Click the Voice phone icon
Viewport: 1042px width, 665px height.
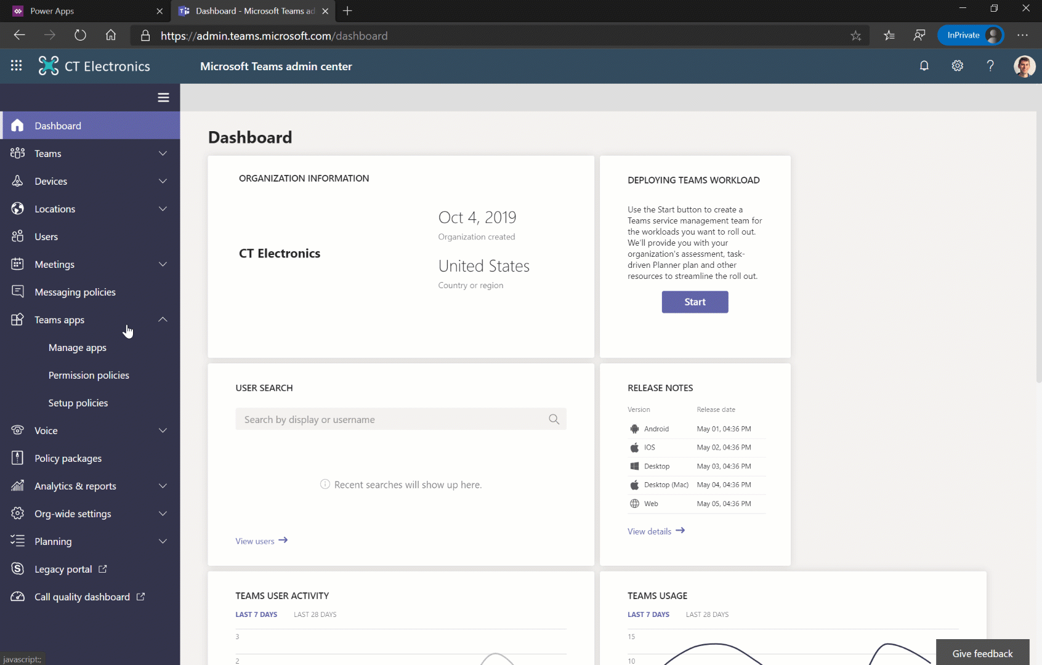pos(17,430)
